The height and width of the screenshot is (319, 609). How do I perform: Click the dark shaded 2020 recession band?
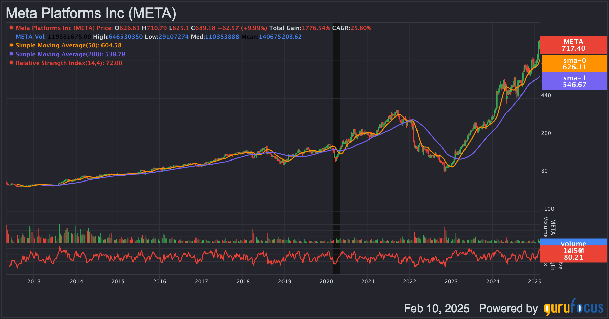336,148
